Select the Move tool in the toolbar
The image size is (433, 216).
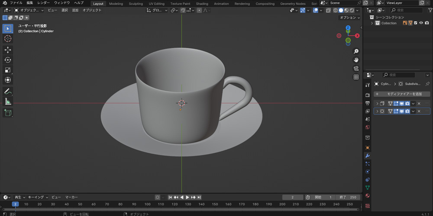[8, 50]
